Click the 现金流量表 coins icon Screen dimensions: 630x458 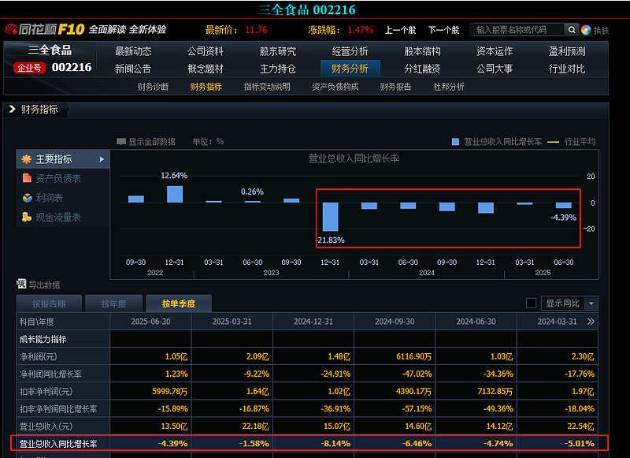pyautogui.click(x=27, y=217)
